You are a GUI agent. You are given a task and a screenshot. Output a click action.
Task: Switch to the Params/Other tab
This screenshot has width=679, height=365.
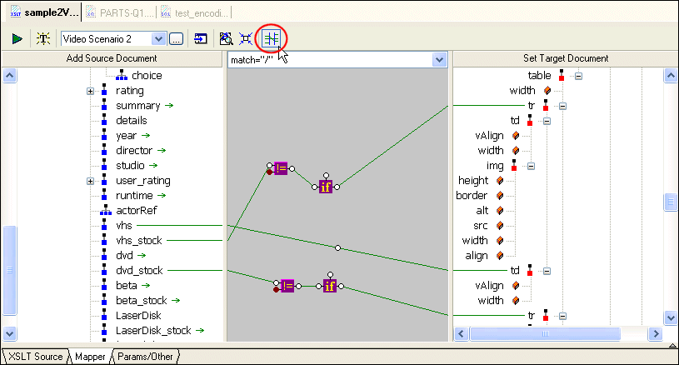146,357
